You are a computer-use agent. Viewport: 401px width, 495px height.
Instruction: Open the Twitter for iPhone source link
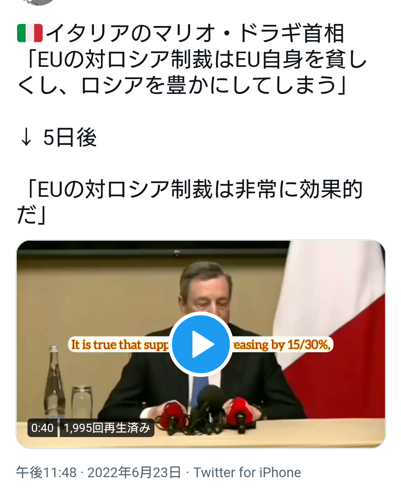[247, 472]
